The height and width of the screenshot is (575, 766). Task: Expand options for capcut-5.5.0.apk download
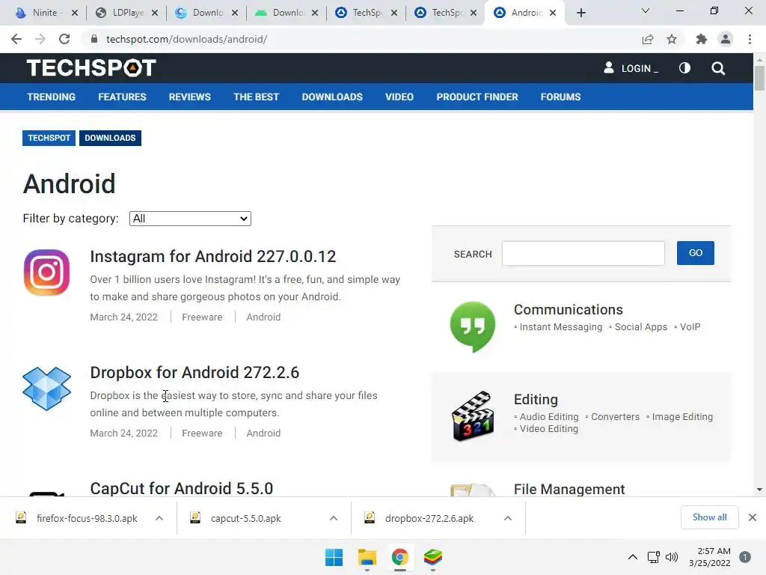333,518
